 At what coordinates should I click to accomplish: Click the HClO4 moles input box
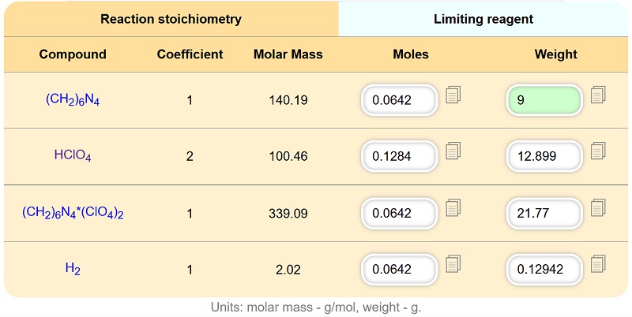coord(399,156)
